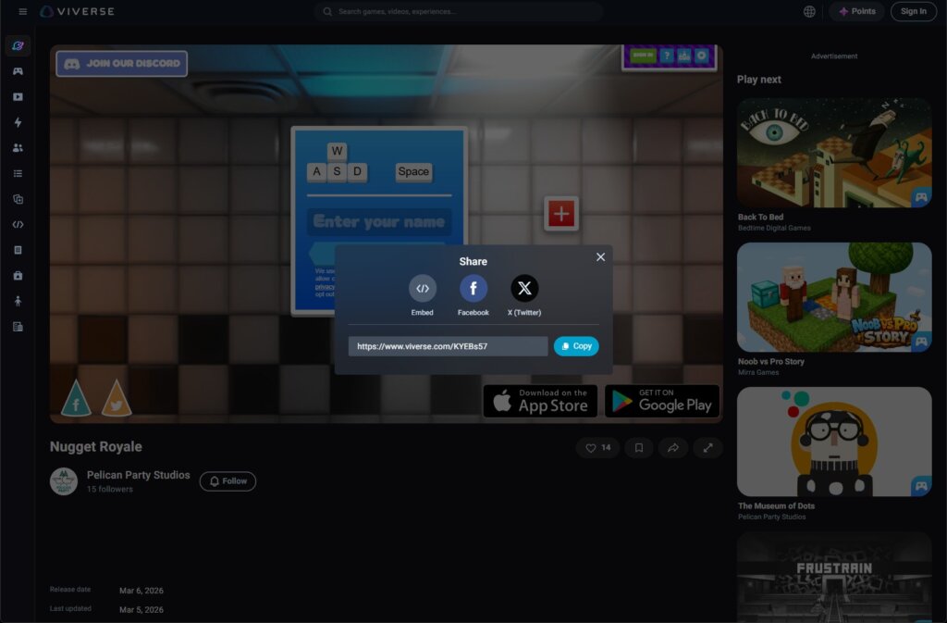Screen dimensions: 947x623
Task: Click Mirra Games developer name
Action: click(x=758, y=372)
